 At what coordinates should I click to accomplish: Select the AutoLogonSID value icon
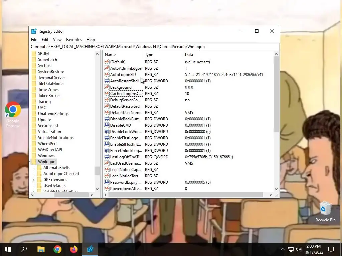[x=107, y=74]
